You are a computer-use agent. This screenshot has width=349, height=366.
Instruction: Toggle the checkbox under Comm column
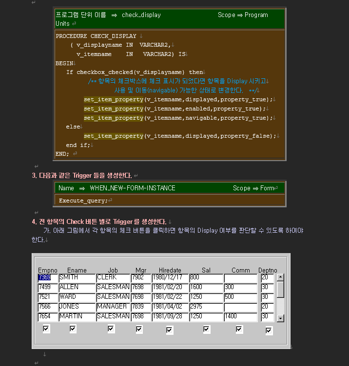tap(239, 329)
